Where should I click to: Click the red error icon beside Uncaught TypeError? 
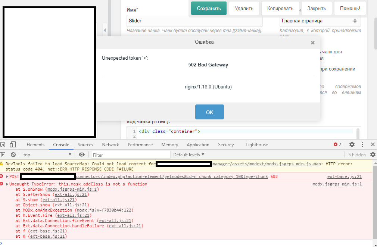coord(1,184)
